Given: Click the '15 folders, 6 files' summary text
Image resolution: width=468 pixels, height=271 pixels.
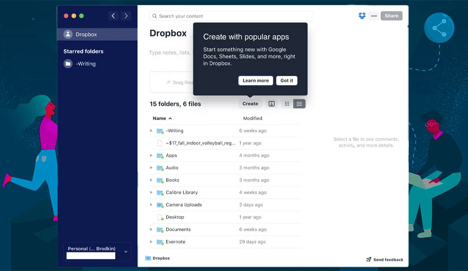Looking at the screenshot, I should [175, 104].
